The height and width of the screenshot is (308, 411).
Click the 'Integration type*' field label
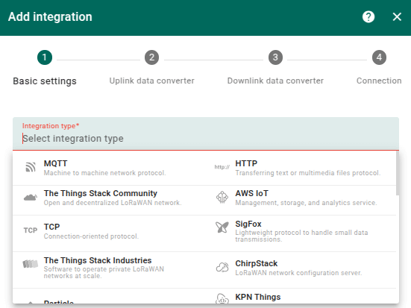pyautogui.click(x=51, y=126)
